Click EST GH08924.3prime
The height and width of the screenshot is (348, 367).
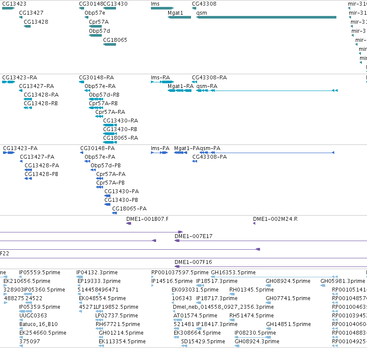click(257, 342)
